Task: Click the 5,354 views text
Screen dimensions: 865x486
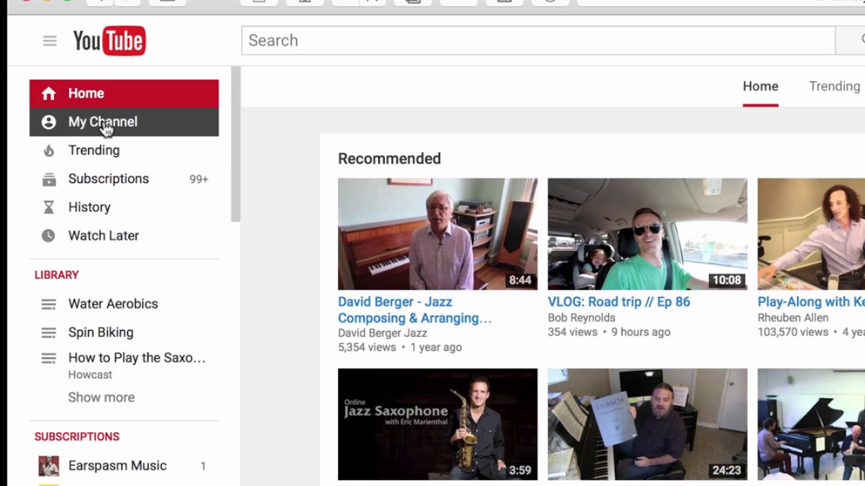Action: point(367,347)
